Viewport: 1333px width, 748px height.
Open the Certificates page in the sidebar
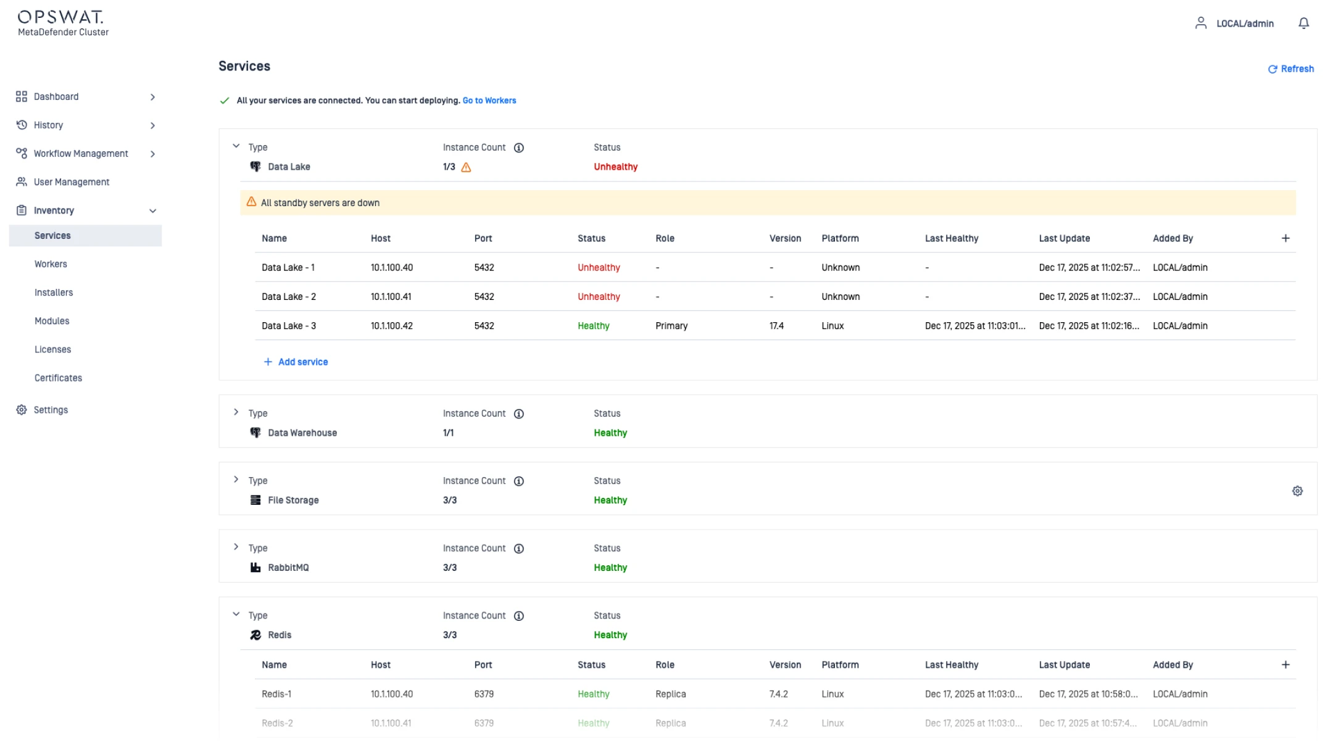click(58, 378)
